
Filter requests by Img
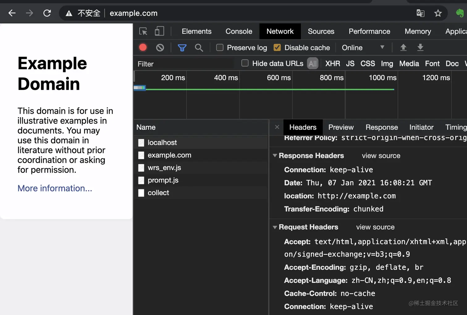pos(387,63)
